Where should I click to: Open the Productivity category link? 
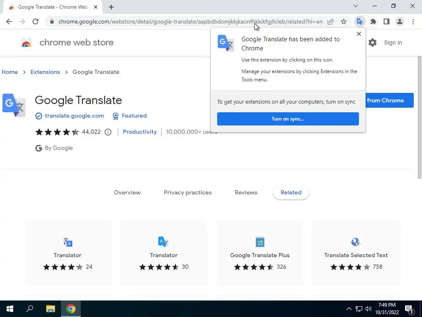[140, 132]
